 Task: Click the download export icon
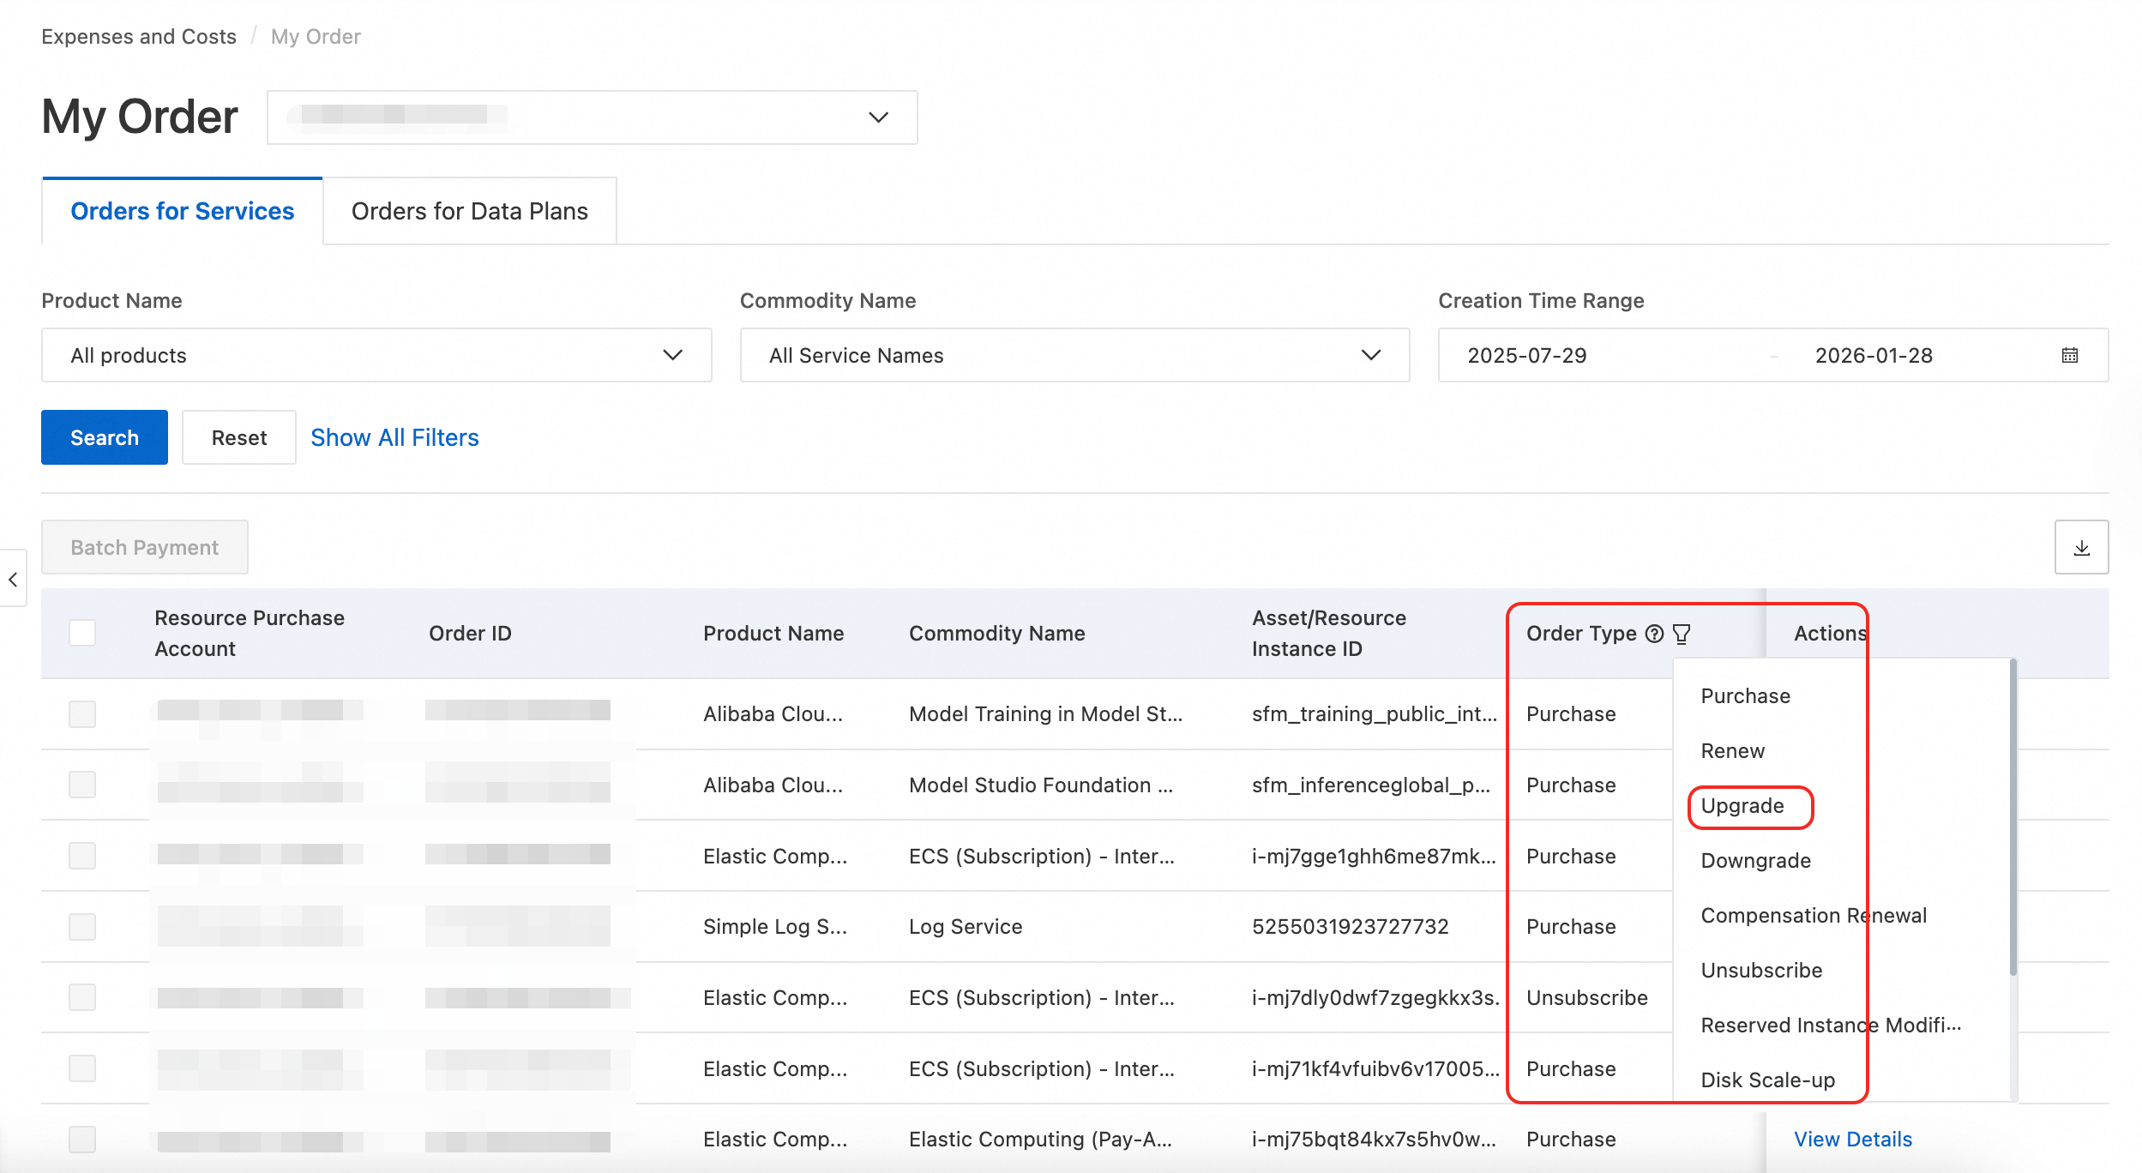click(x=2081, y=547)
